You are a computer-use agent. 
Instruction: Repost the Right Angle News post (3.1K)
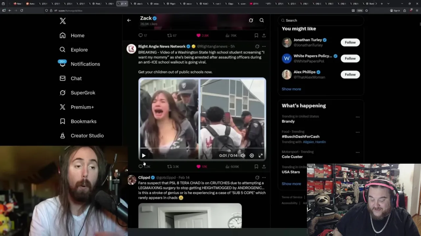pos(173,167)
